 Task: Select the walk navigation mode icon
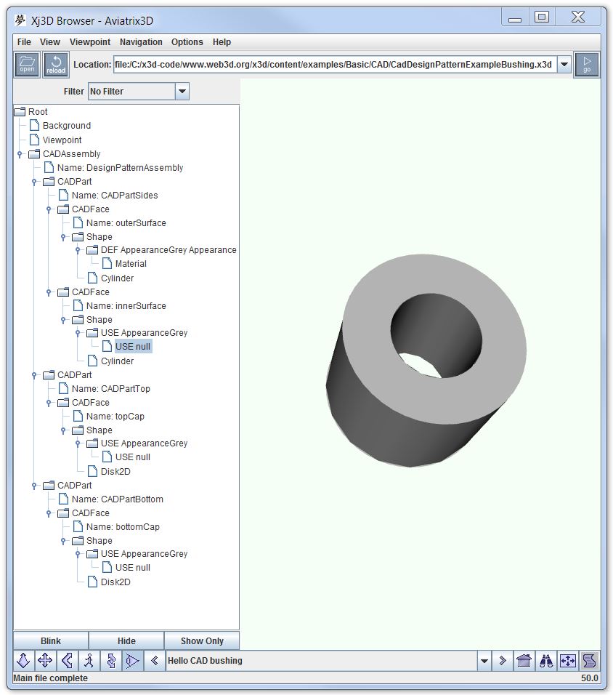(x=89, y=661)
